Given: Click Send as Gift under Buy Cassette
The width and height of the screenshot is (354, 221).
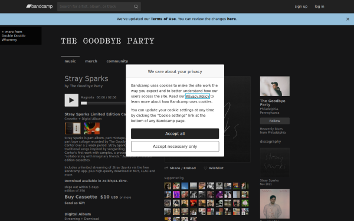Looking at the screenshot, I should pyautogui.click(x=75, y=203).
